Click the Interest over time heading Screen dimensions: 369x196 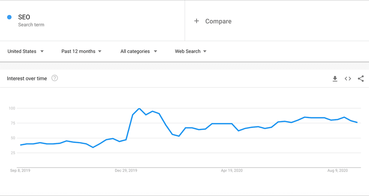tap(27, 79)
